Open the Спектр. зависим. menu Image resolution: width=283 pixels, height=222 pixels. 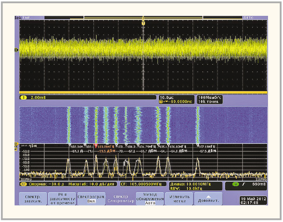32,199
